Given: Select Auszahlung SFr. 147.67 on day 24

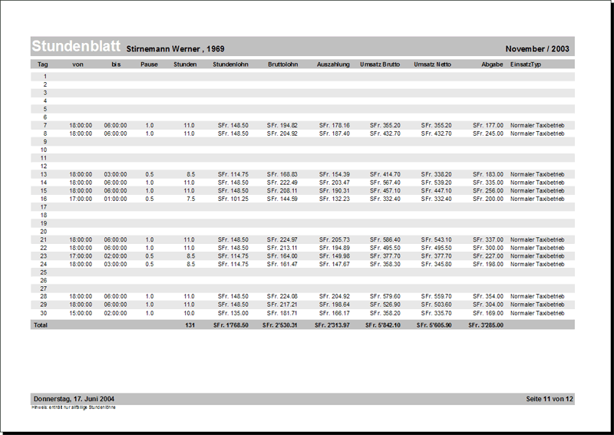Looking at the screenshot, I should click(x=335, y=264).
